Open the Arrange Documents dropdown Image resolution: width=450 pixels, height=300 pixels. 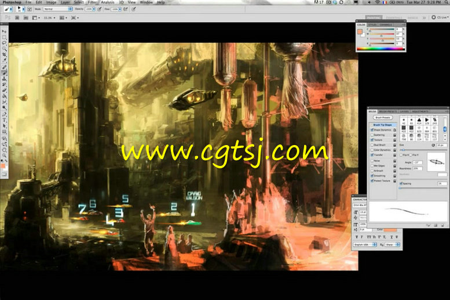pos(63,17)
